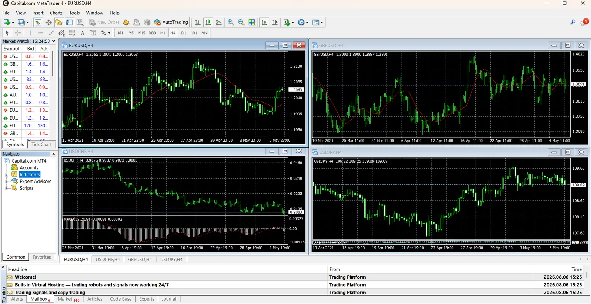
Task: Open the Strategy Tester magnifier icon
Action: point(80,23)
